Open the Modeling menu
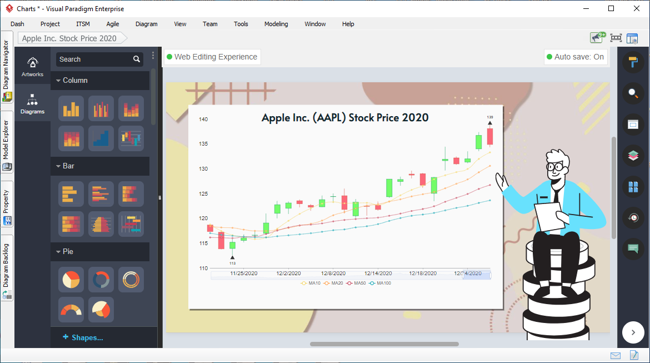650x363 pixels. click(x=276, y=24)
